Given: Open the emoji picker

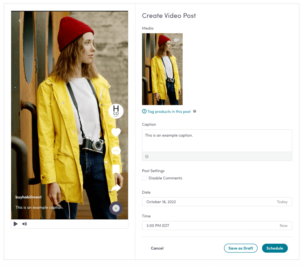Looking at the screenshot, I should coord(147,157).
